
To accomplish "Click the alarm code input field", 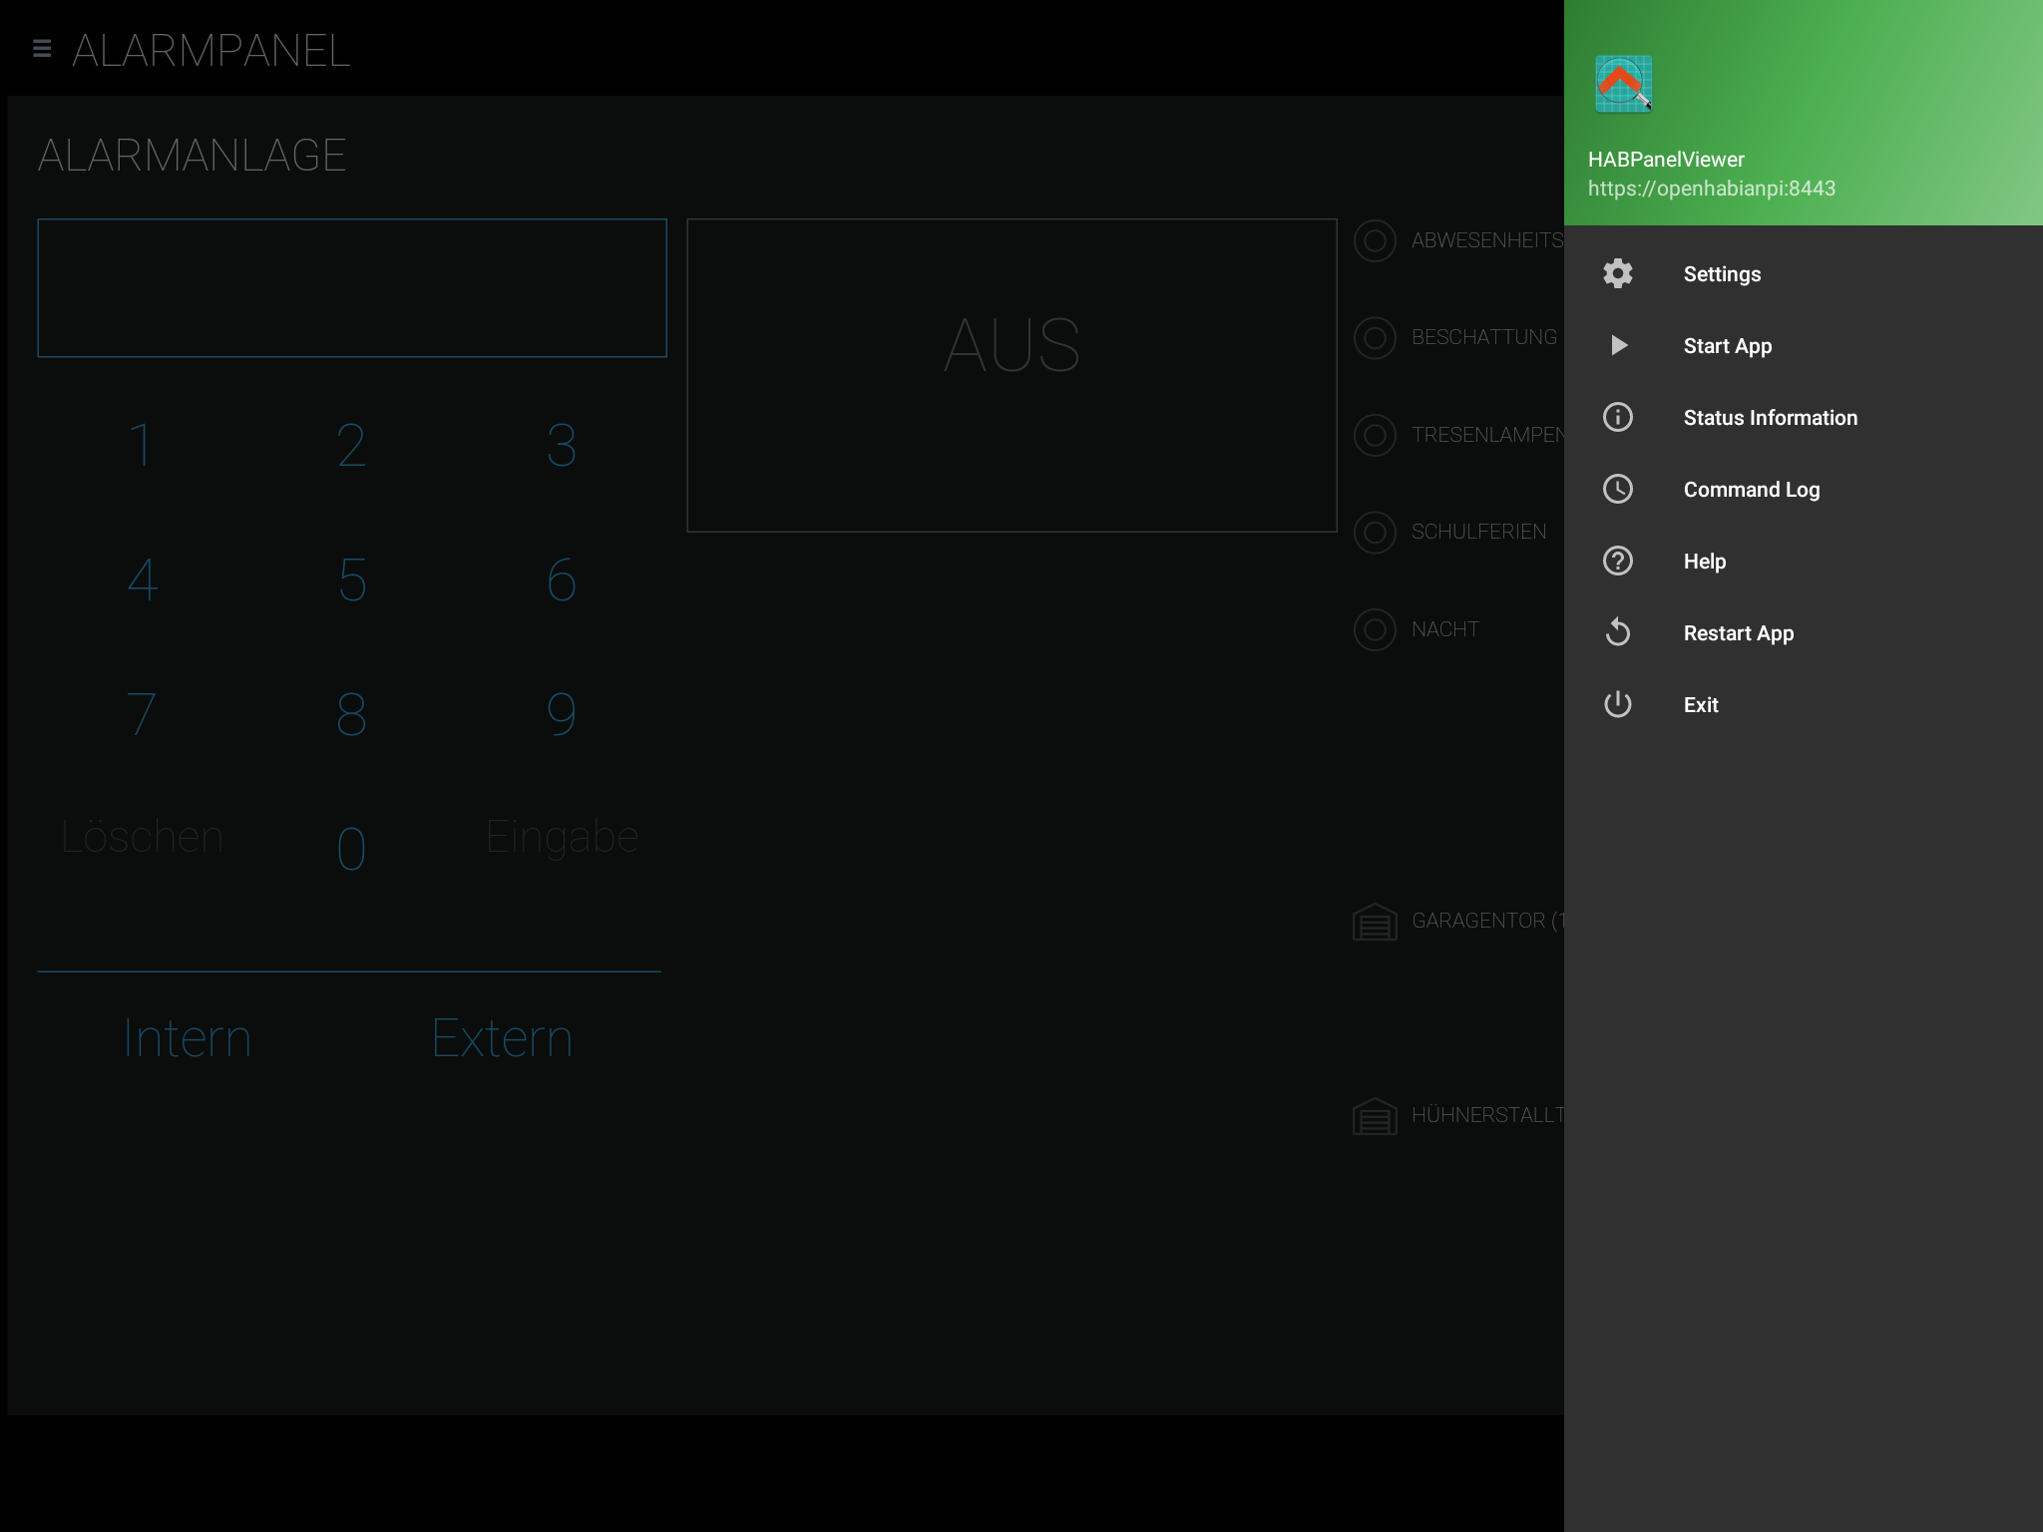I will click(x=352, y=288).
